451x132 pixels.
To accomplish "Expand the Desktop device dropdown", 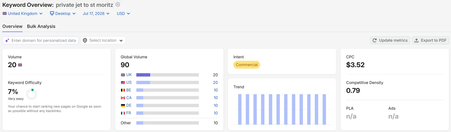I will pos(63,13).
